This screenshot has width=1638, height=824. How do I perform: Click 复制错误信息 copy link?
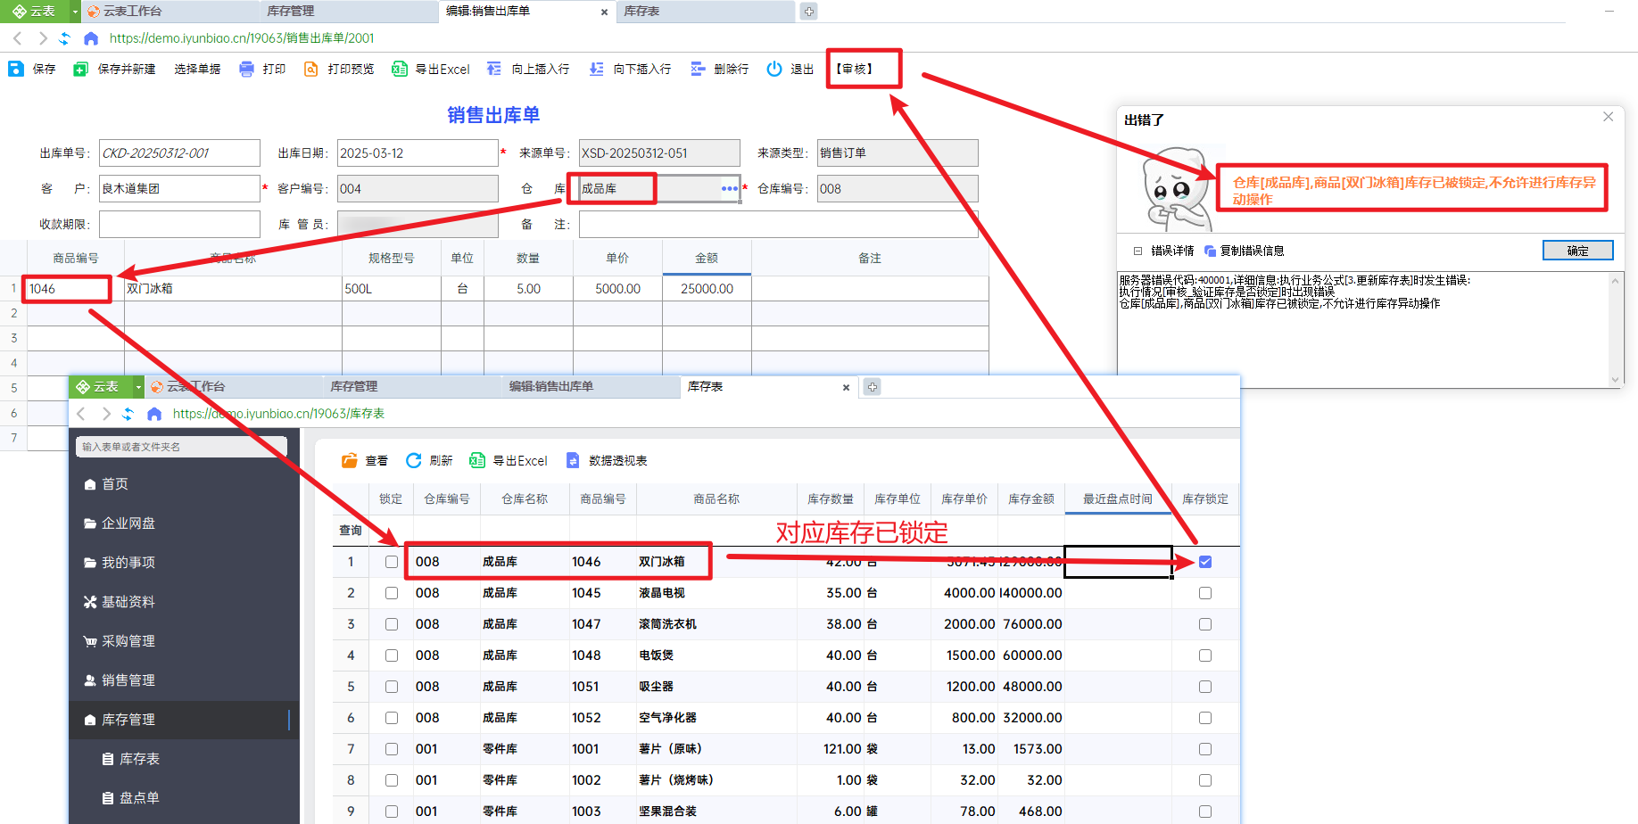pyautogui.click(x=1244, y=251)
